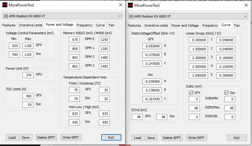Switch to Features tab in left window
Image resolution: width=252 pixels, height=146 pixels.
[x=9, y=25]
